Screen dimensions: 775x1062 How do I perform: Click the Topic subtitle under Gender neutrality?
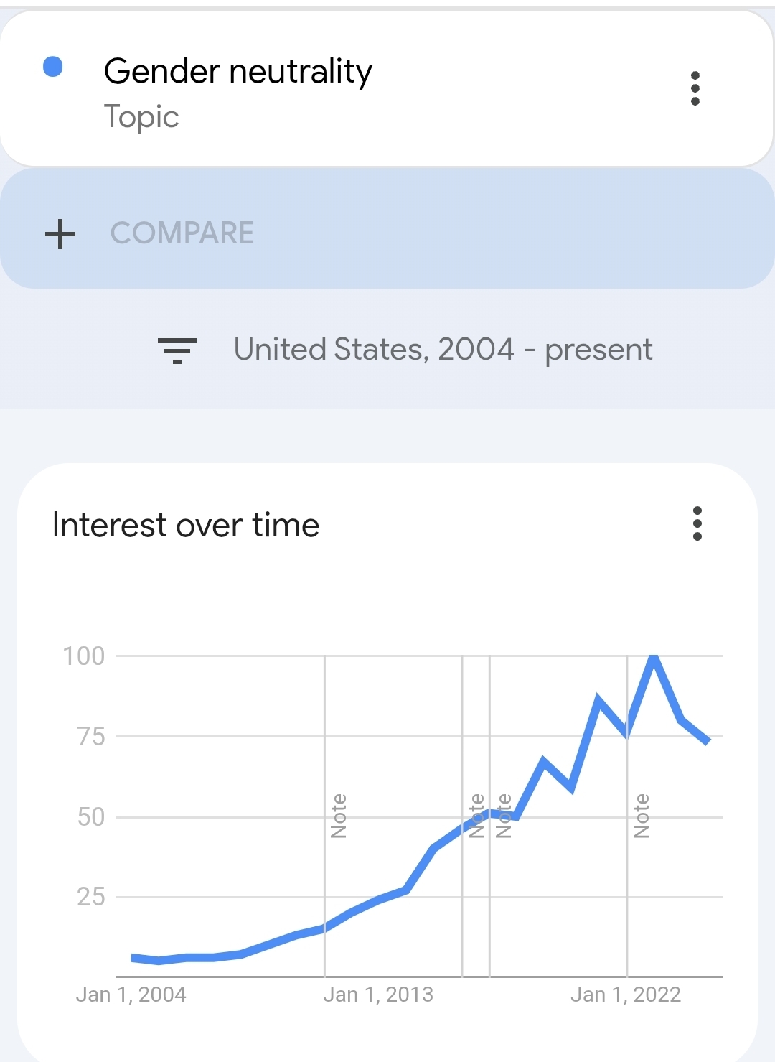coord(141,116)
